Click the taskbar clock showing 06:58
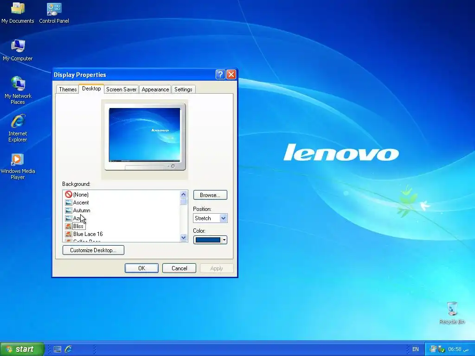Image resolution: width=475 pixels, height=356 pixels. click(x=458, y=349)
